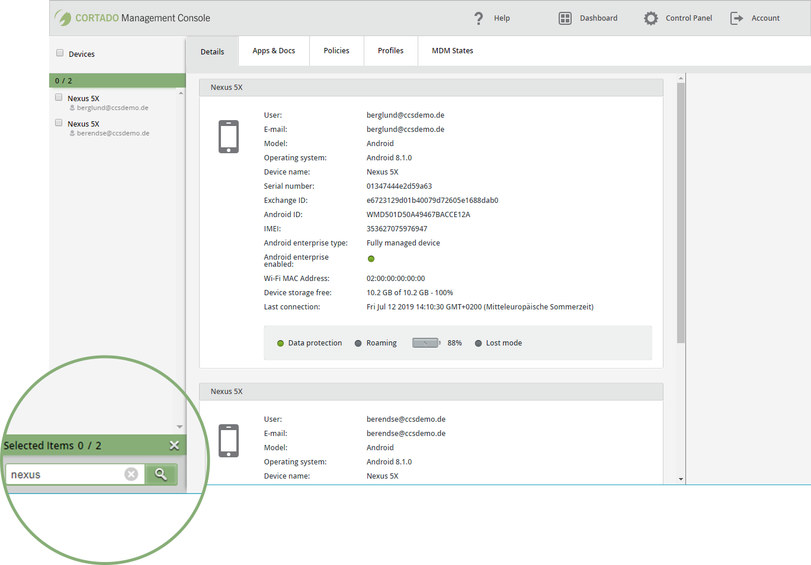
Task: Open the Policies tab
Action: tap(336, 50)
